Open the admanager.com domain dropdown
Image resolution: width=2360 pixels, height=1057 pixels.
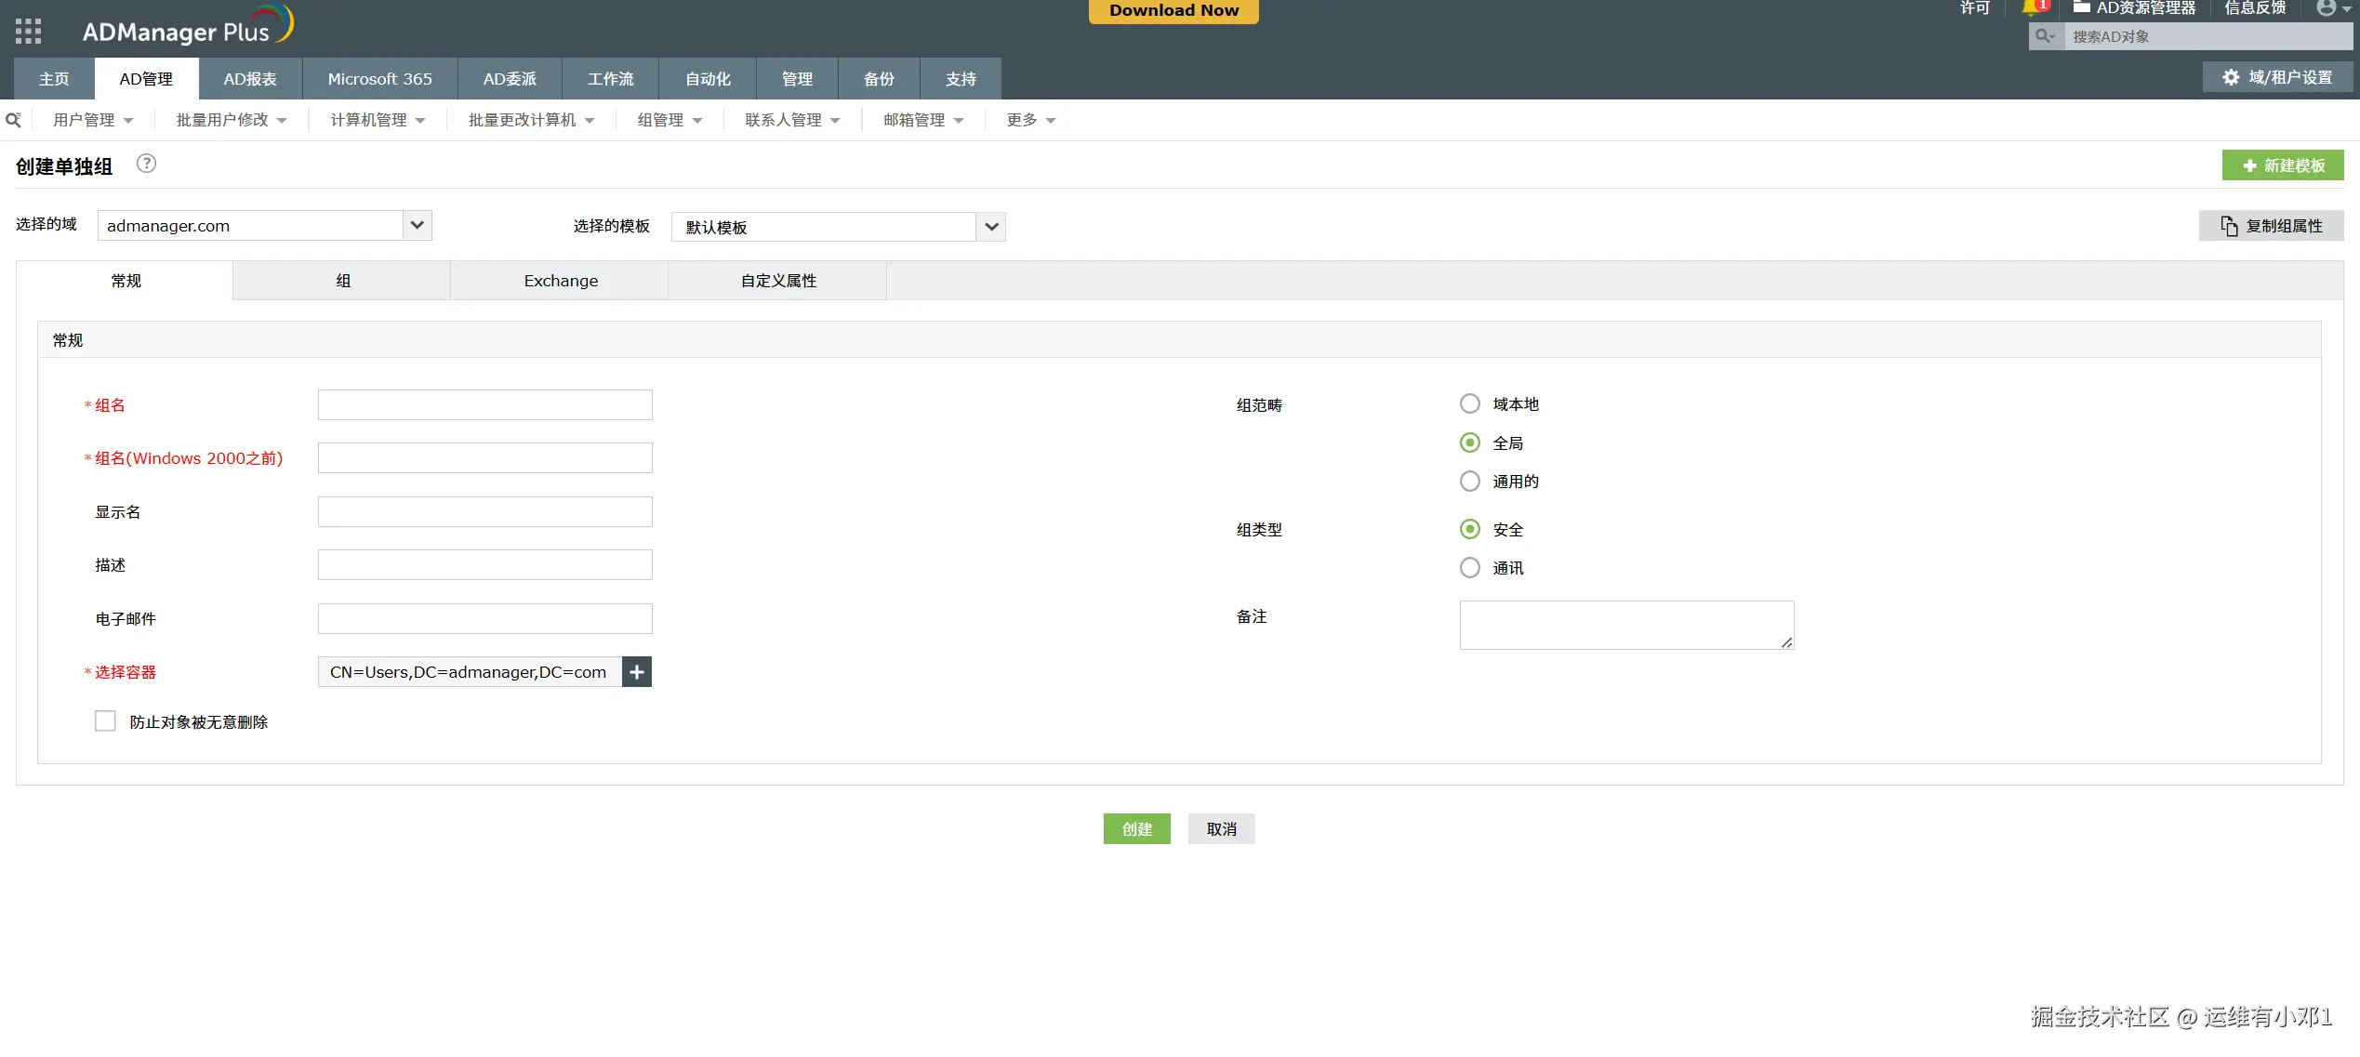click(418, 225)
